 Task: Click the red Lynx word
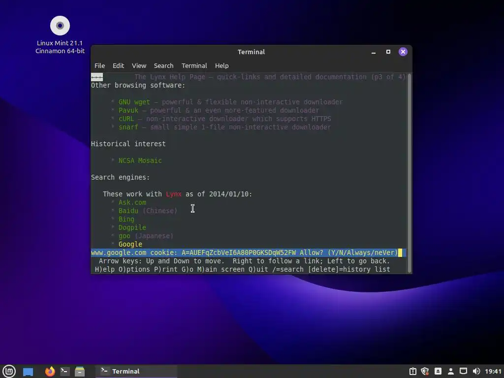tap(174, 194)
